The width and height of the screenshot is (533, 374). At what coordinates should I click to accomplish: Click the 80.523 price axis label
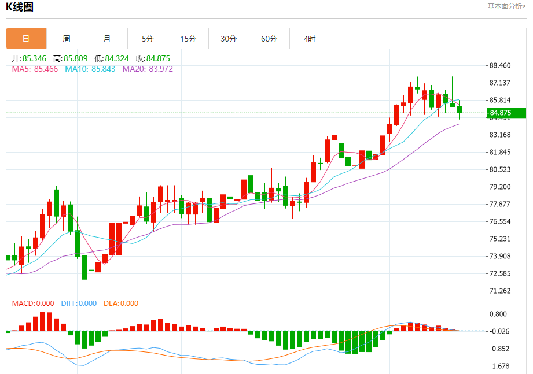(499, 169)
